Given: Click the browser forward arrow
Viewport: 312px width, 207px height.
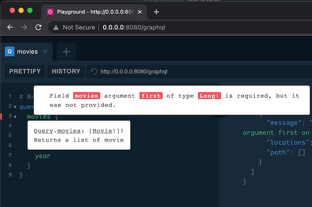Looking at the screenshot, I should (24, 27).
